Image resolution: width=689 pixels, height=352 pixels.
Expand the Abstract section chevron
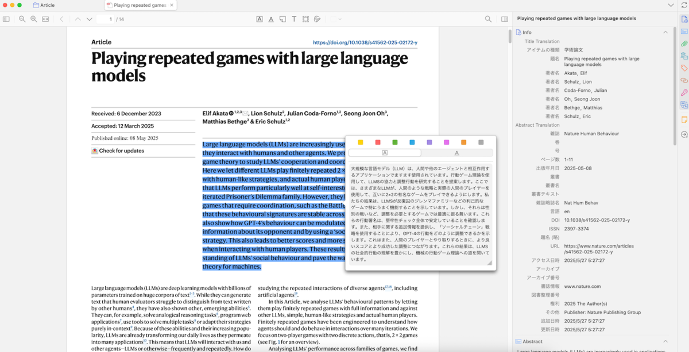[665, 342]
